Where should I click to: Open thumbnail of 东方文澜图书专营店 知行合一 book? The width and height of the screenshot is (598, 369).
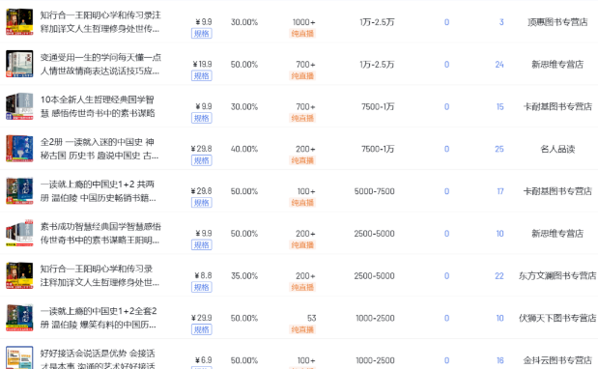(x=19, y=275)
